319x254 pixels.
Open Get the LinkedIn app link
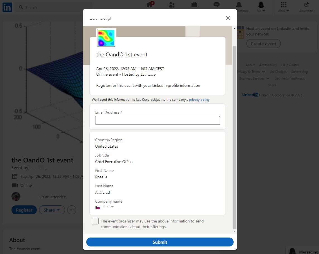tap(290, 78)
